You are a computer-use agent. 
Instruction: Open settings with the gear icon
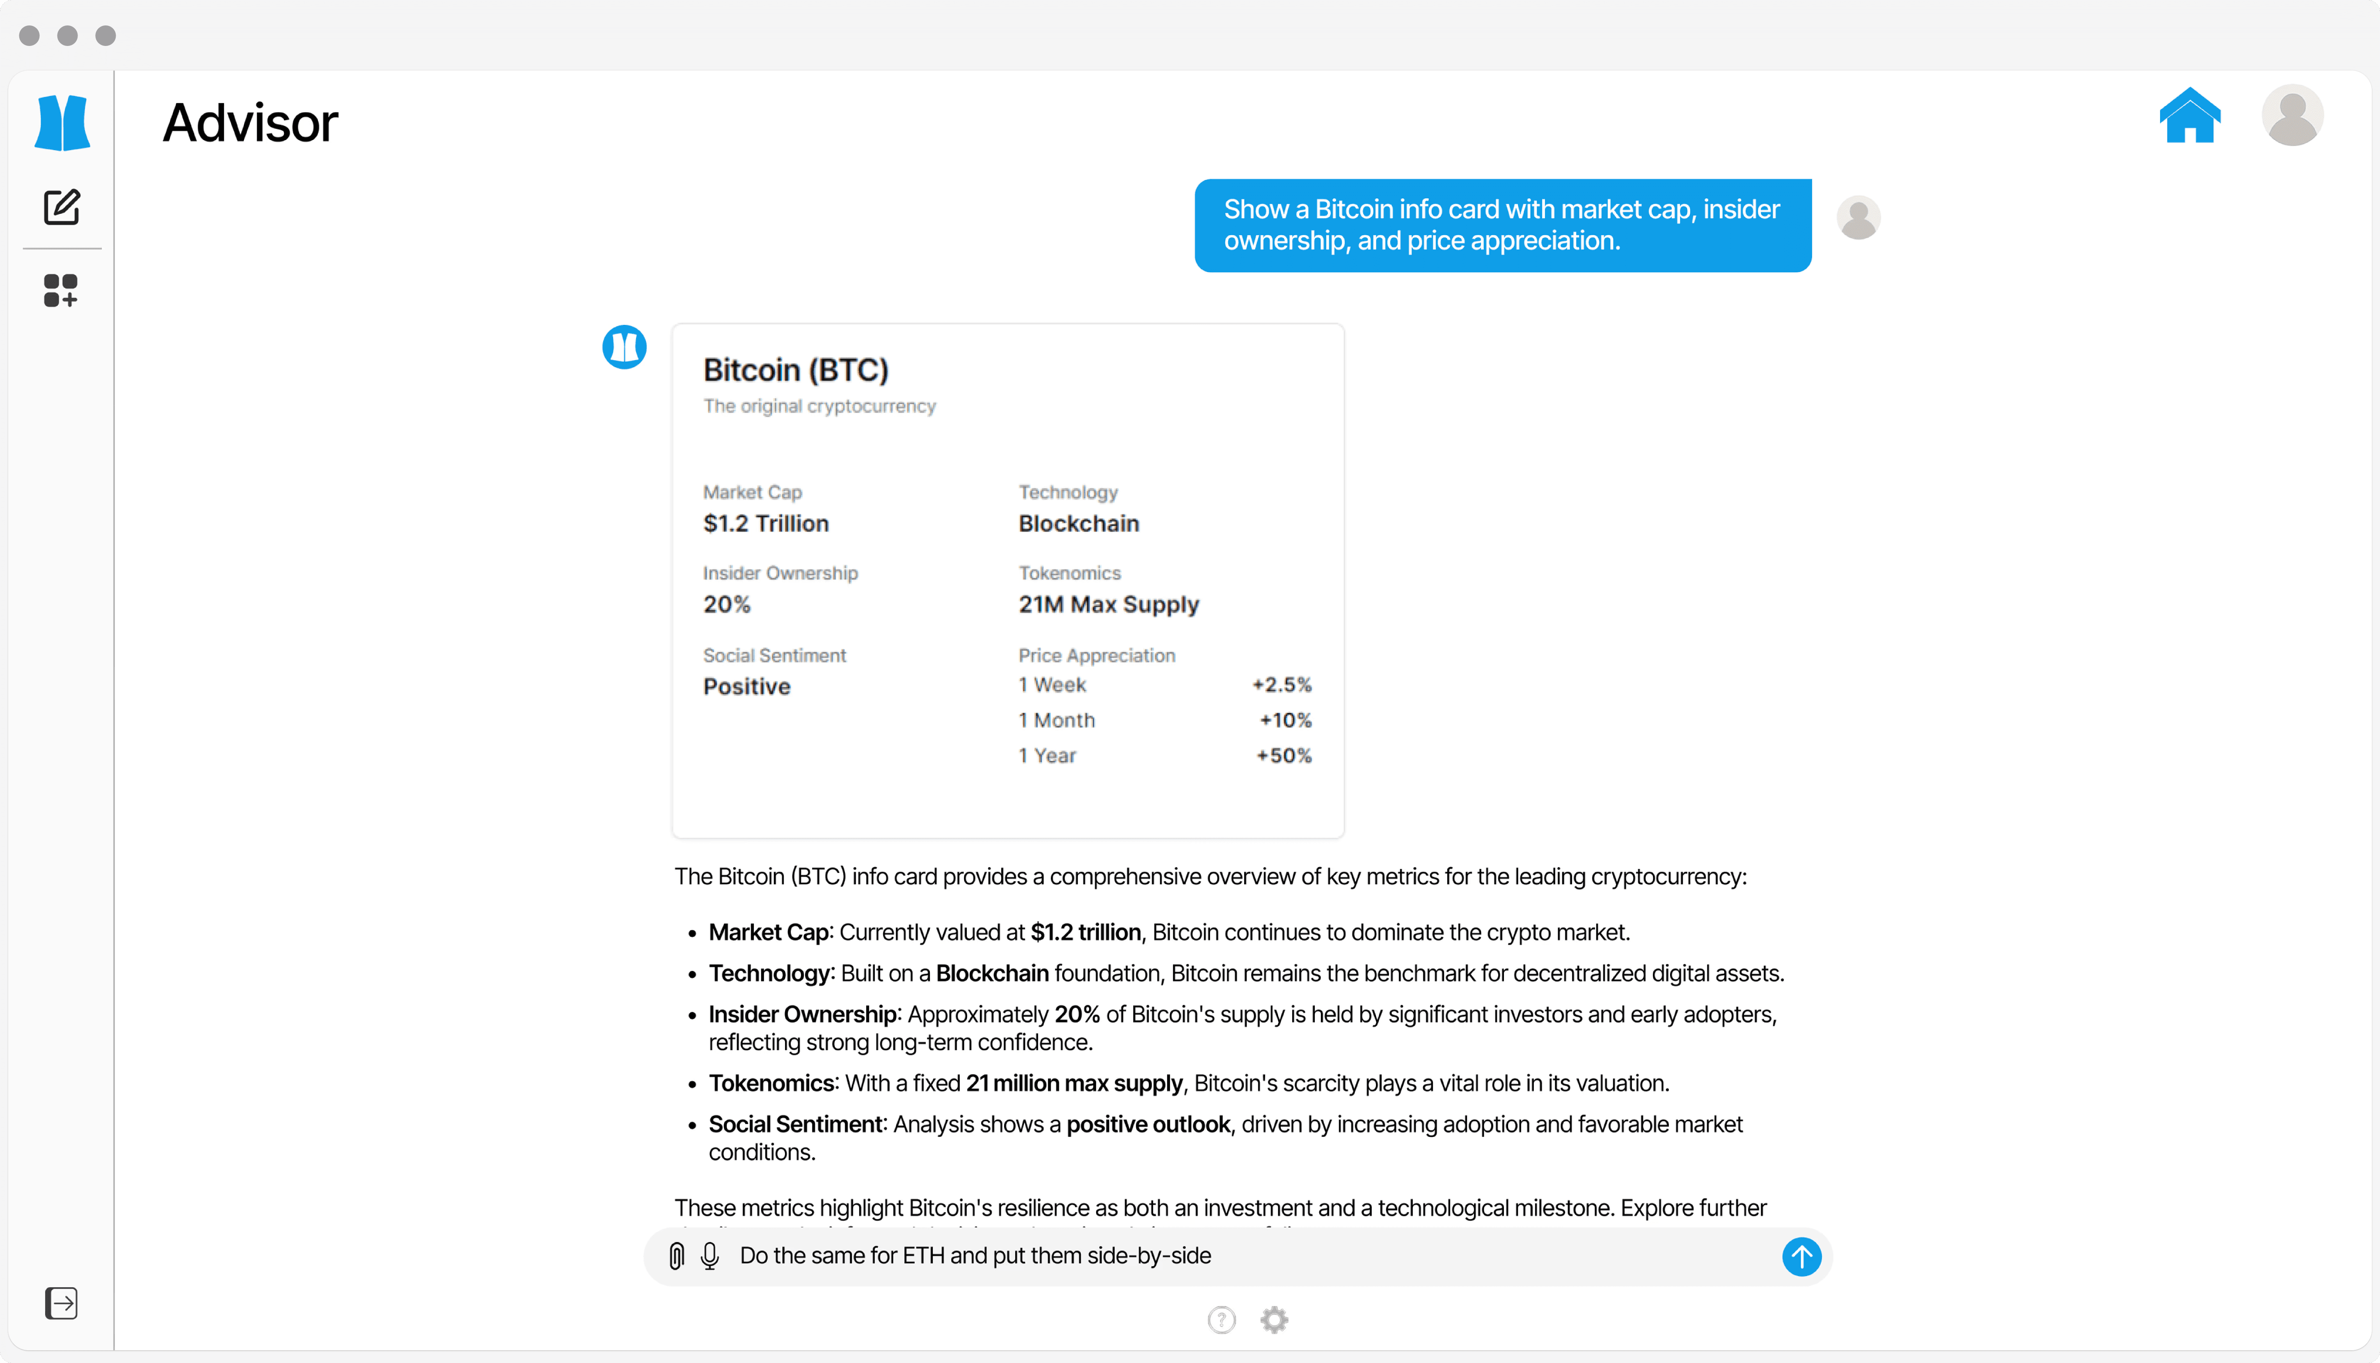(x=1274, y=1320)
